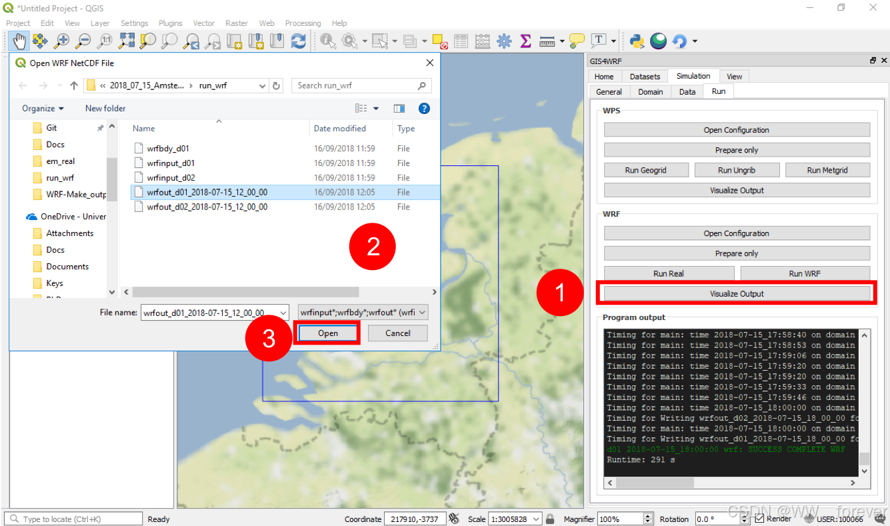This screenshot has height=526, width=890.
Task: Select the wrfinput_d01 file
Action: coord(171,163)
